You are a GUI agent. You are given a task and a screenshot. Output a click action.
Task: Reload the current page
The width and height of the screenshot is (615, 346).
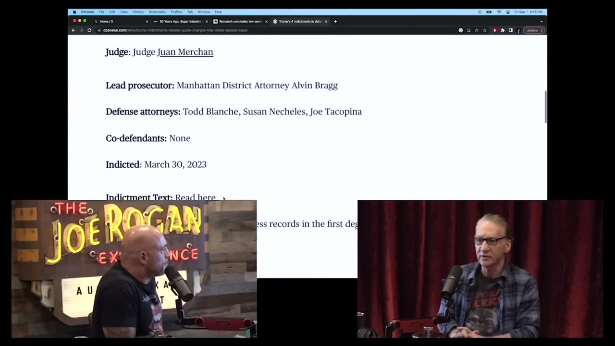tap(89, 30)
